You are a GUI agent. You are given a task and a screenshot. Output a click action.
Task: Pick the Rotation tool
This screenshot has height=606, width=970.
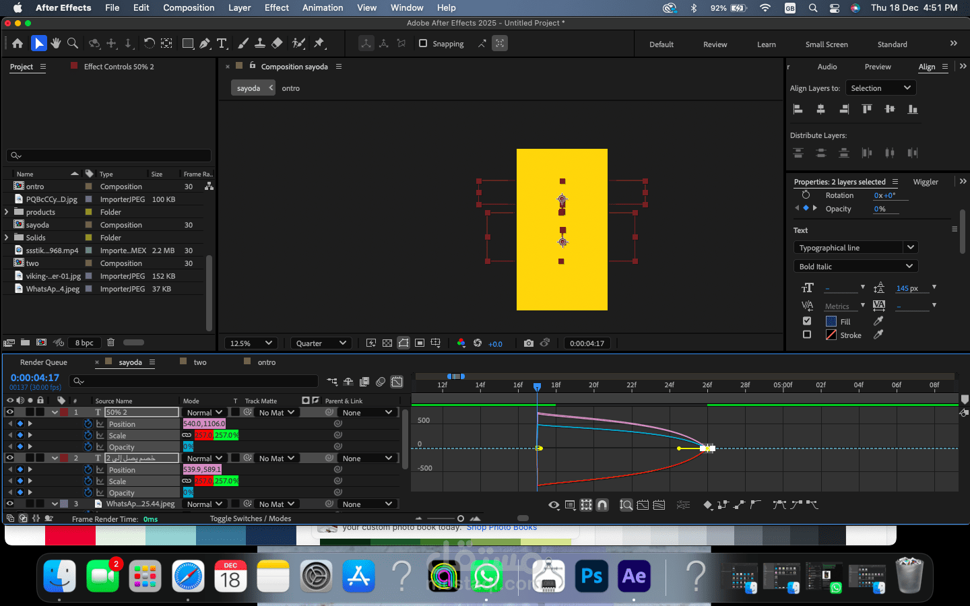149,44
